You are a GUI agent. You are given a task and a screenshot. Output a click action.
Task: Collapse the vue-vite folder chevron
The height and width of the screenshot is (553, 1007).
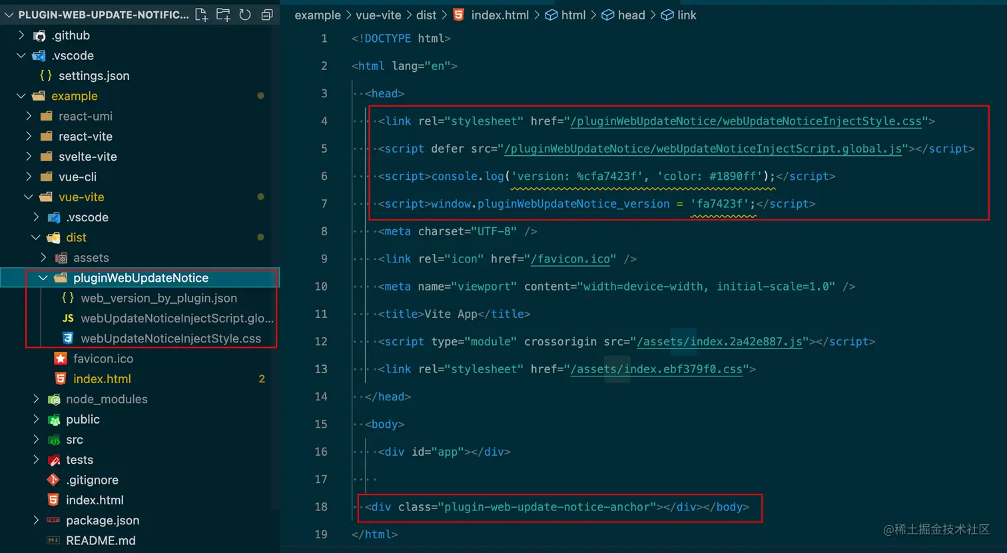[x=29, y=197]
